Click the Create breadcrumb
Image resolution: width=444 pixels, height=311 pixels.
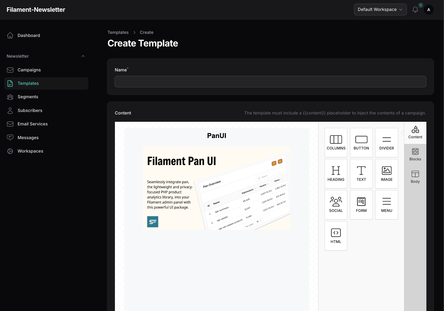coord(147,32)
